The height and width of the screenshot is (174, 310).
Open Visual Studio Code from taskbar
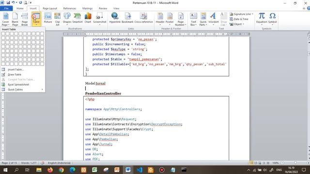(x=139, y=170)
